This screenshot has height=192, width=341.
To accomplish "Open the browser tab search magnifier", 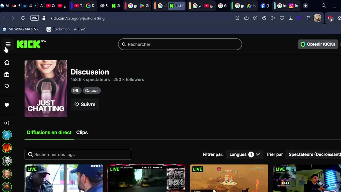I will click(x=324, y=6).
